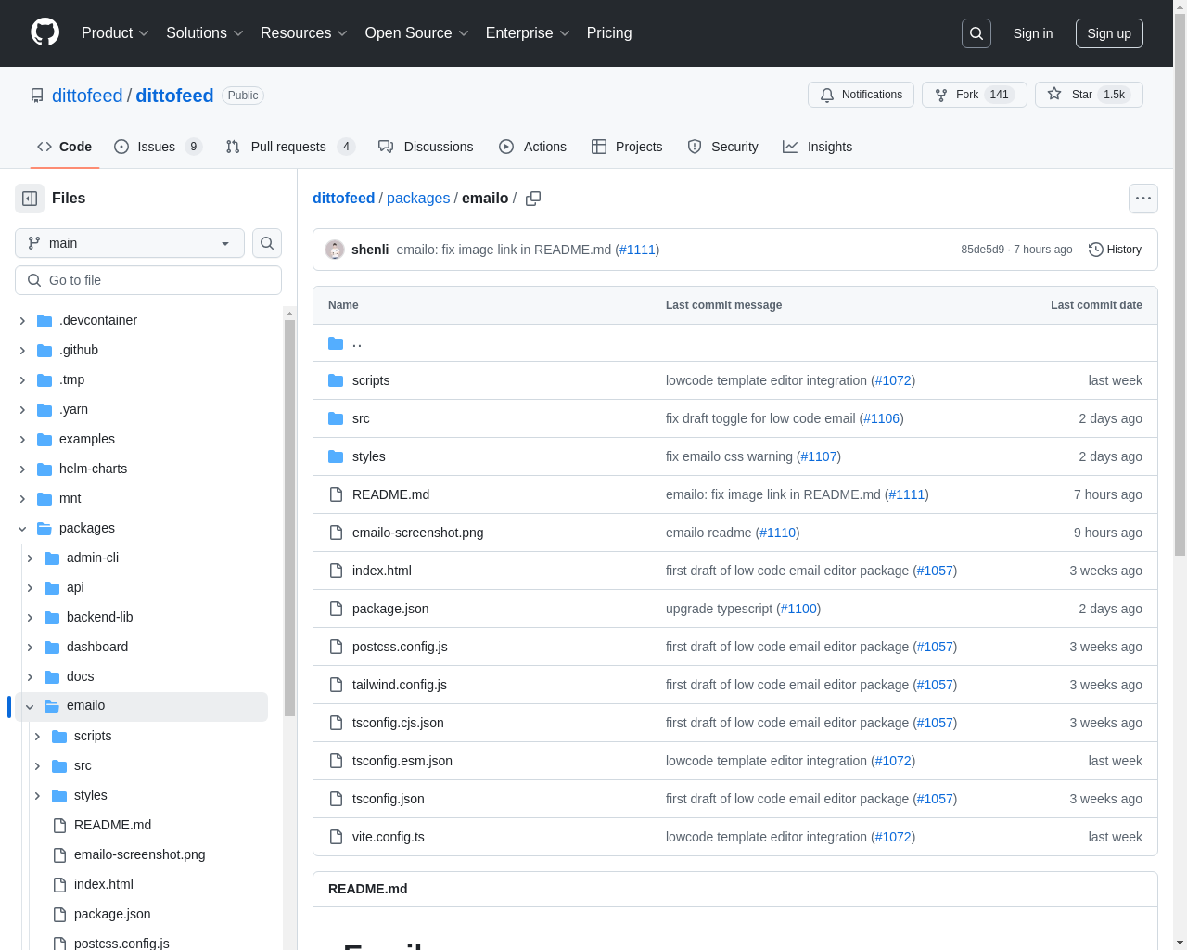1187x950 pixels.
Task: Open the Product menu
Action: (x=115, y=33)
